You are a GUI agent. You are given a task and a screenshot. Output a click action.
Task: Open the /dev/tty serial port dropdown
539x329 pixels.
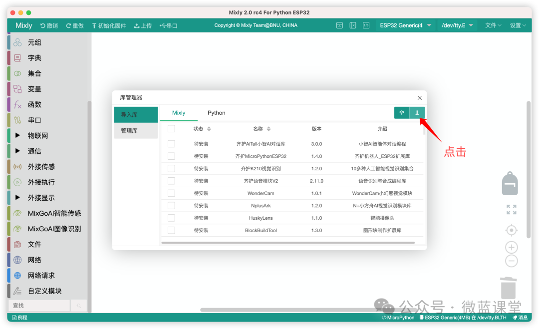457,25
